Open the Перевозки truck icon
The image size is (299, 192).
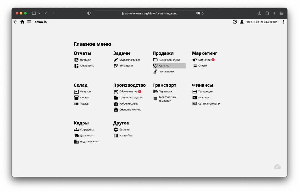point(155,91)
